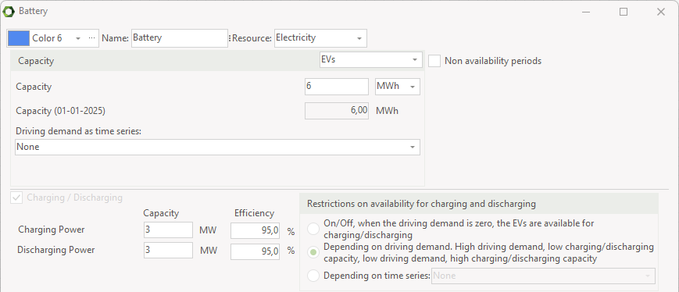This screenshot has height=292, width=679.
Task: Click the Capacity (01-01-2025) label
Action: coord(61,111)
